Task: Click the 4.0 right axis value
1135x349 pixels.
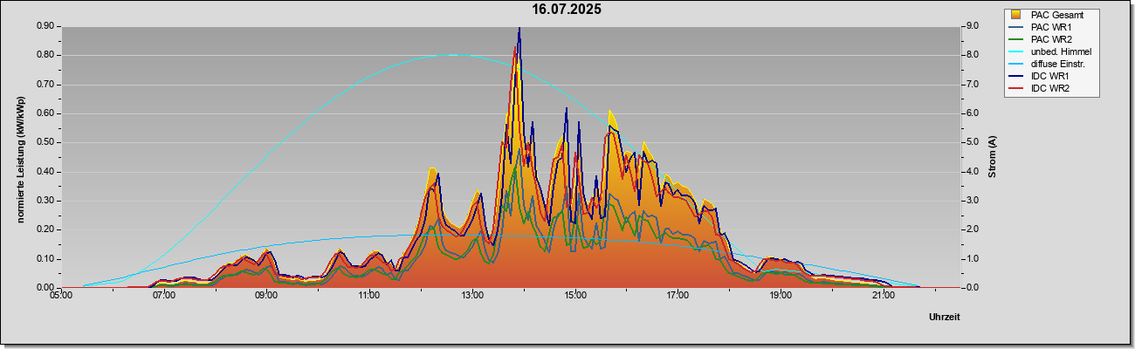Action: pos(971,171)
